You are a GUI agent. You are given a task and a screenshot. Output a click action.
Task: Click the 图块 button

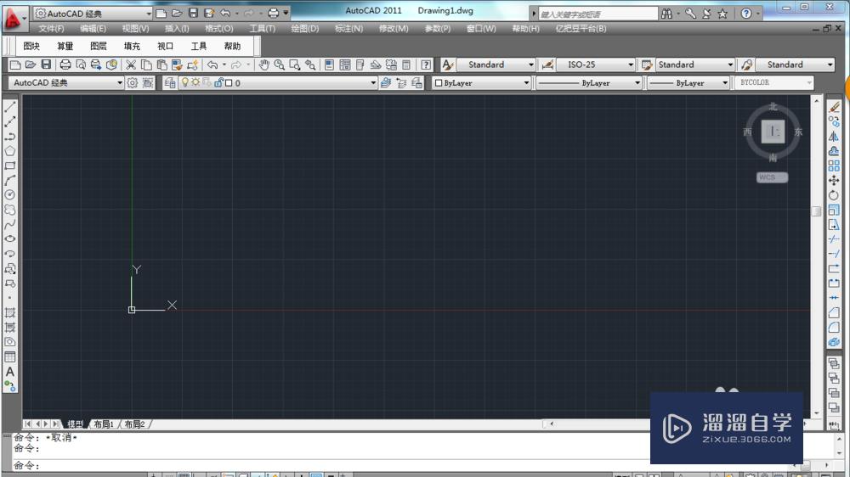click(31, 47)
